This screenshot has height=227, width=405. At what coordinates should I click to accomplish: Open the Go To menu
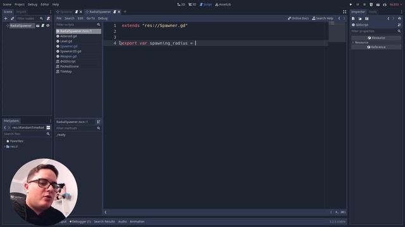coord(90,18)
